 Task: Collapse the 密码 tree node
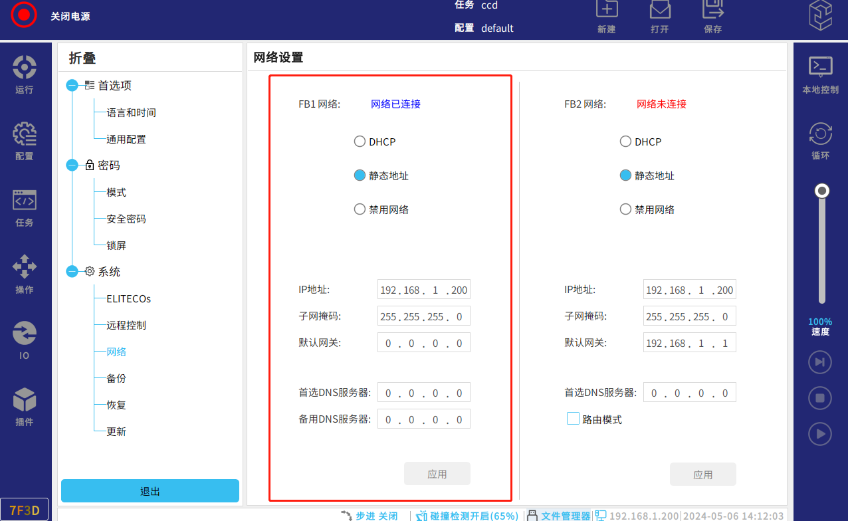72,165
